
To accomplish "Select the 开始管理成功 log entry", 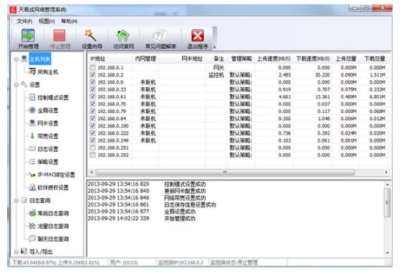I will pyautogui.click(x=180, y=218).
